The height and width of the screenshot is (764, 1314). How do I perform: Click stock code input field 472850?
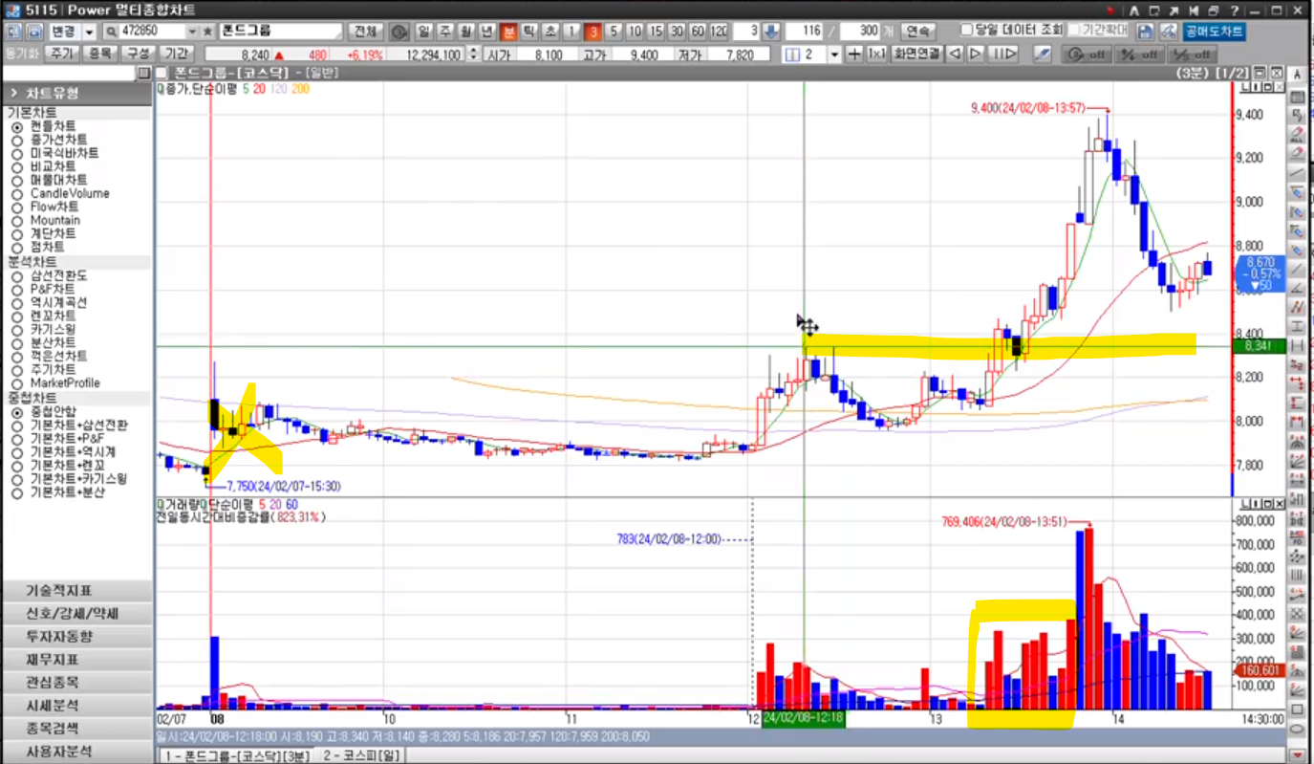click(x=152, y=32)
